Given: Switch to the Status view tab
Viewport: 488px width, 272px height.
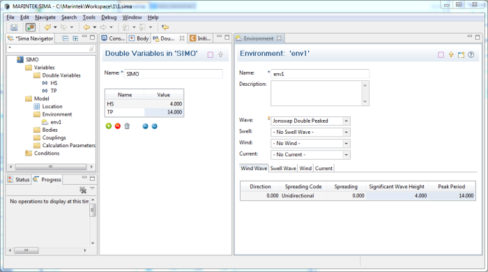Looking at the screenshot, I should pyautogui.click(x=19, y=179).
